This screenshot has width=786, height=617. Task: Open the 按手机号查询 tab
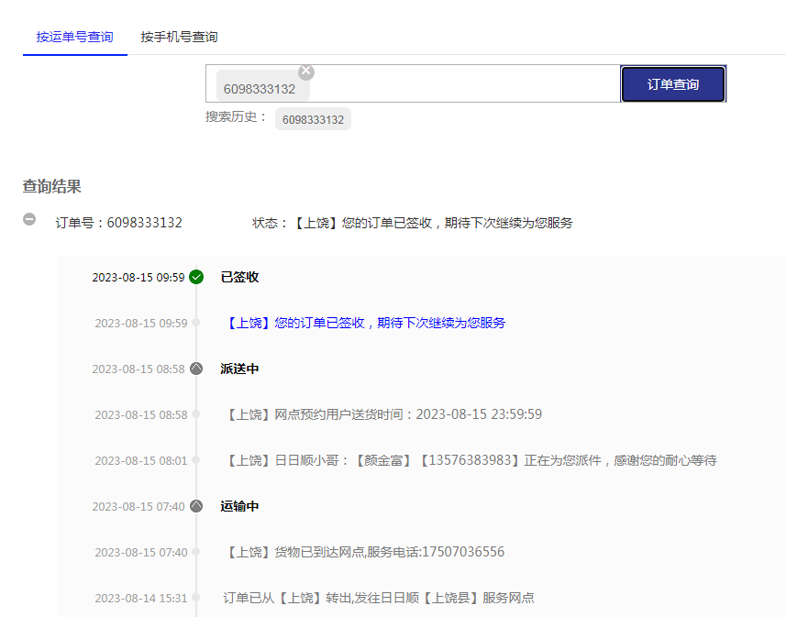[x=179, y=37]
